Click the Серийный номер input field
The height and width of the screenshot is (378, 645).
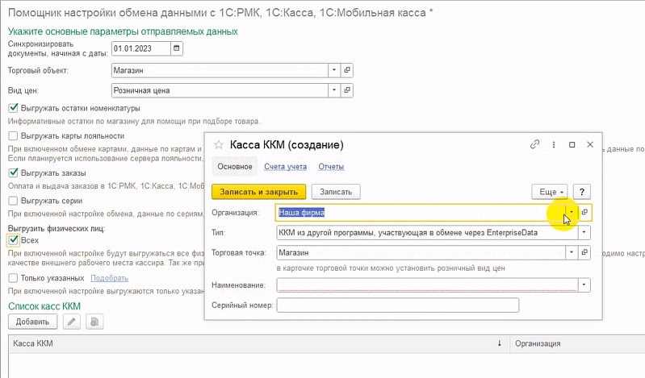[398, 305]
